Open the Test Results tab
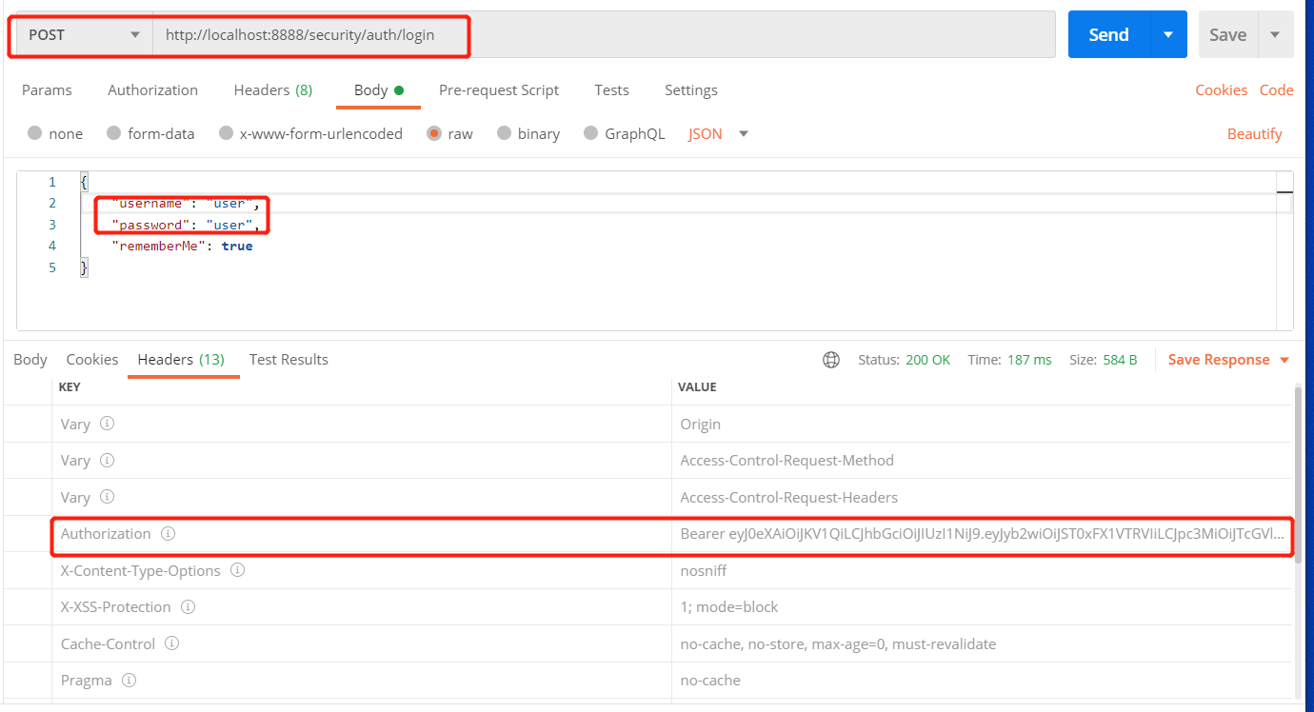The image size is (1314, 712). [x=289, y=360]
